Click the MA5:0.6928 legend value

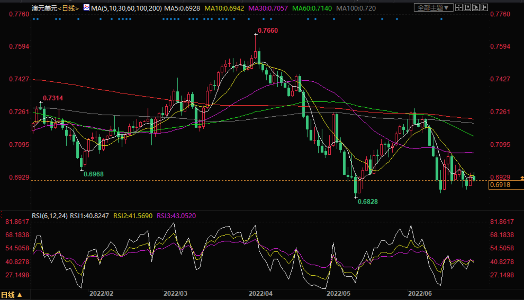[182, 8]
